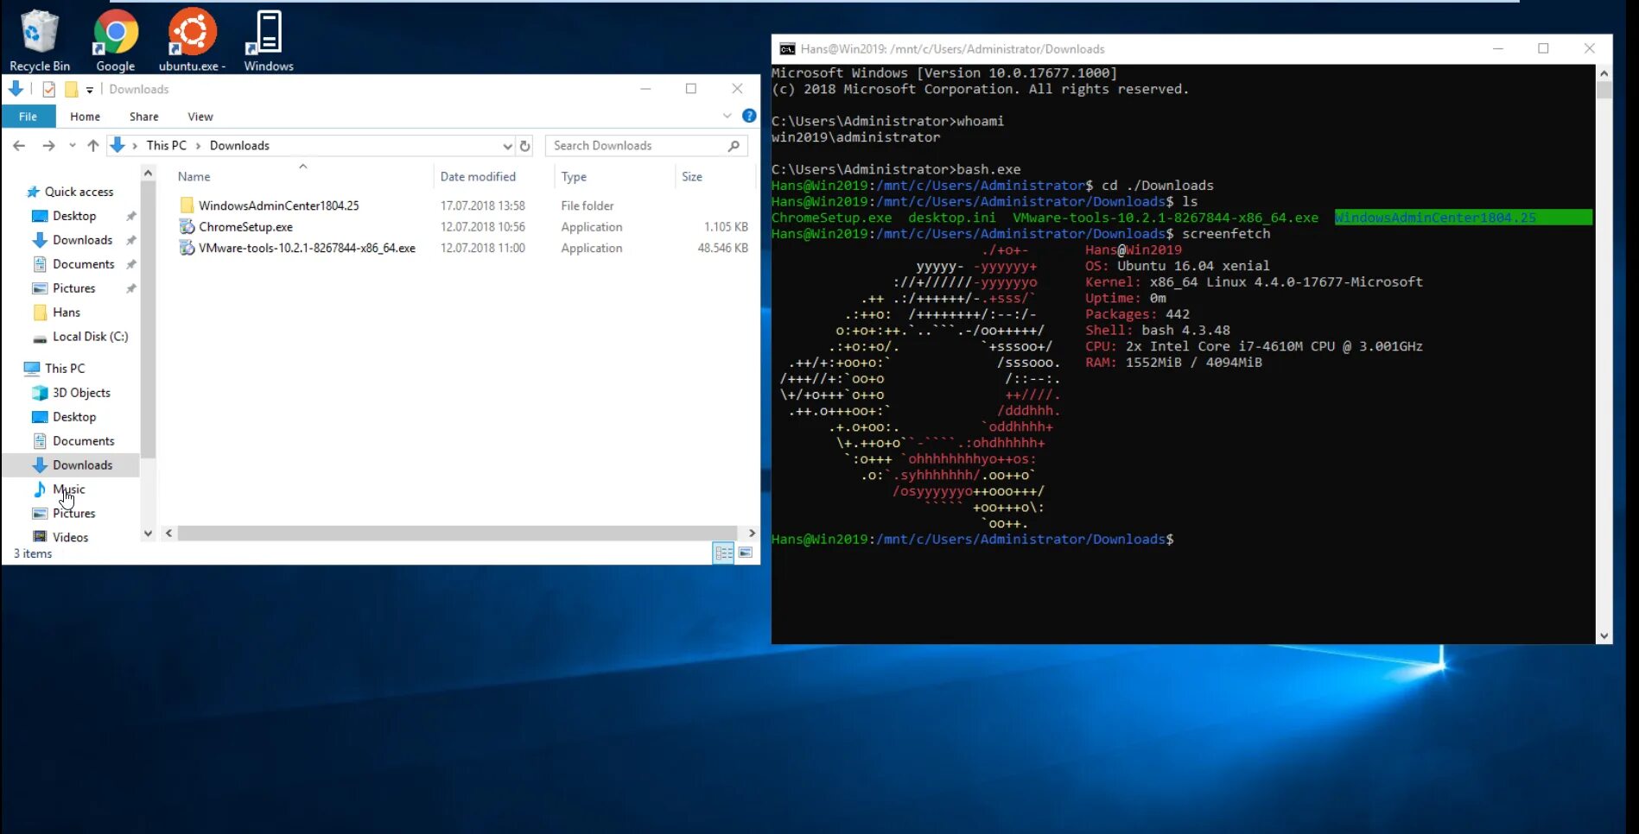Viewport: 1639px width, 834px height.
Task: Open the Recycle Bin desktop icon
Action: coord(39,41)
